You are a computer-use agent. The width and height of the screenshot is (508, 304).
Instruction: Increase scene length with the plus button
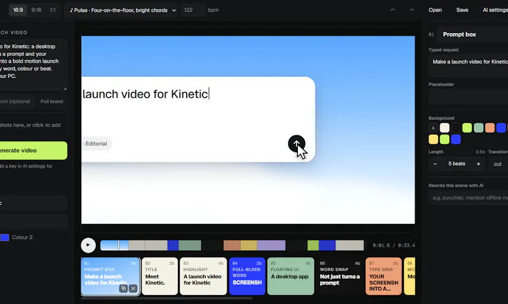478,164
